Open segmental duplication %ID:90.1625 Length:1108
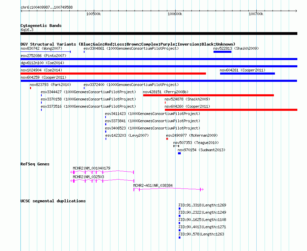Viewport: 307px width, 251px height. pos(202,220)
